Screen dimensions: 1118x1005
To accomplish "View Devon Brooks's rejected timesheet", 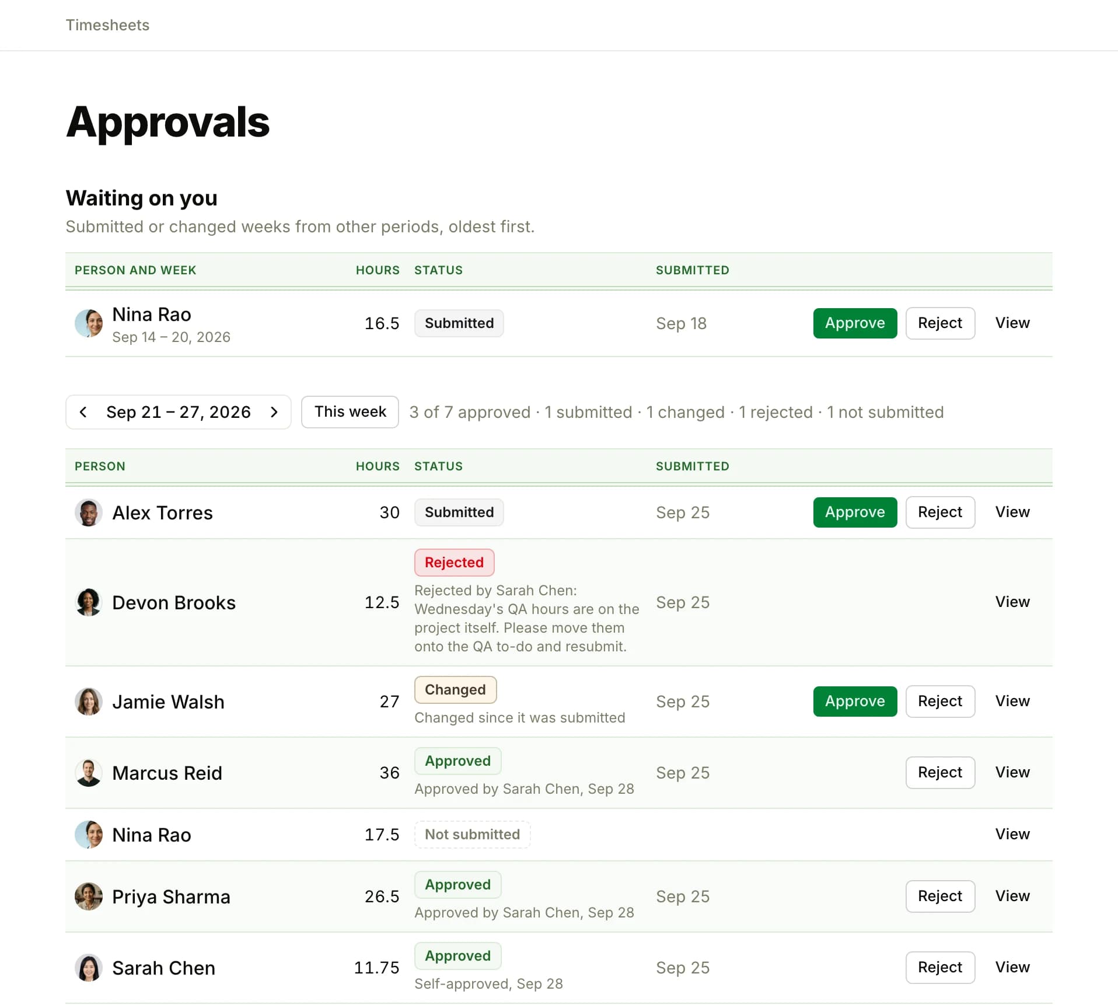I will (x=1012, y=602).
